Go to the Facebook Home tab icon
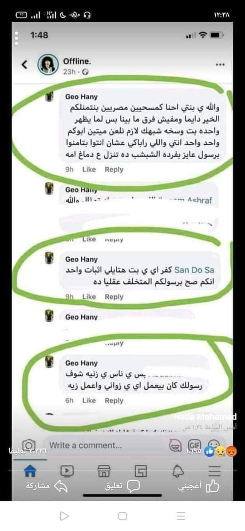 pyautogui.click(x=31, y=471)
